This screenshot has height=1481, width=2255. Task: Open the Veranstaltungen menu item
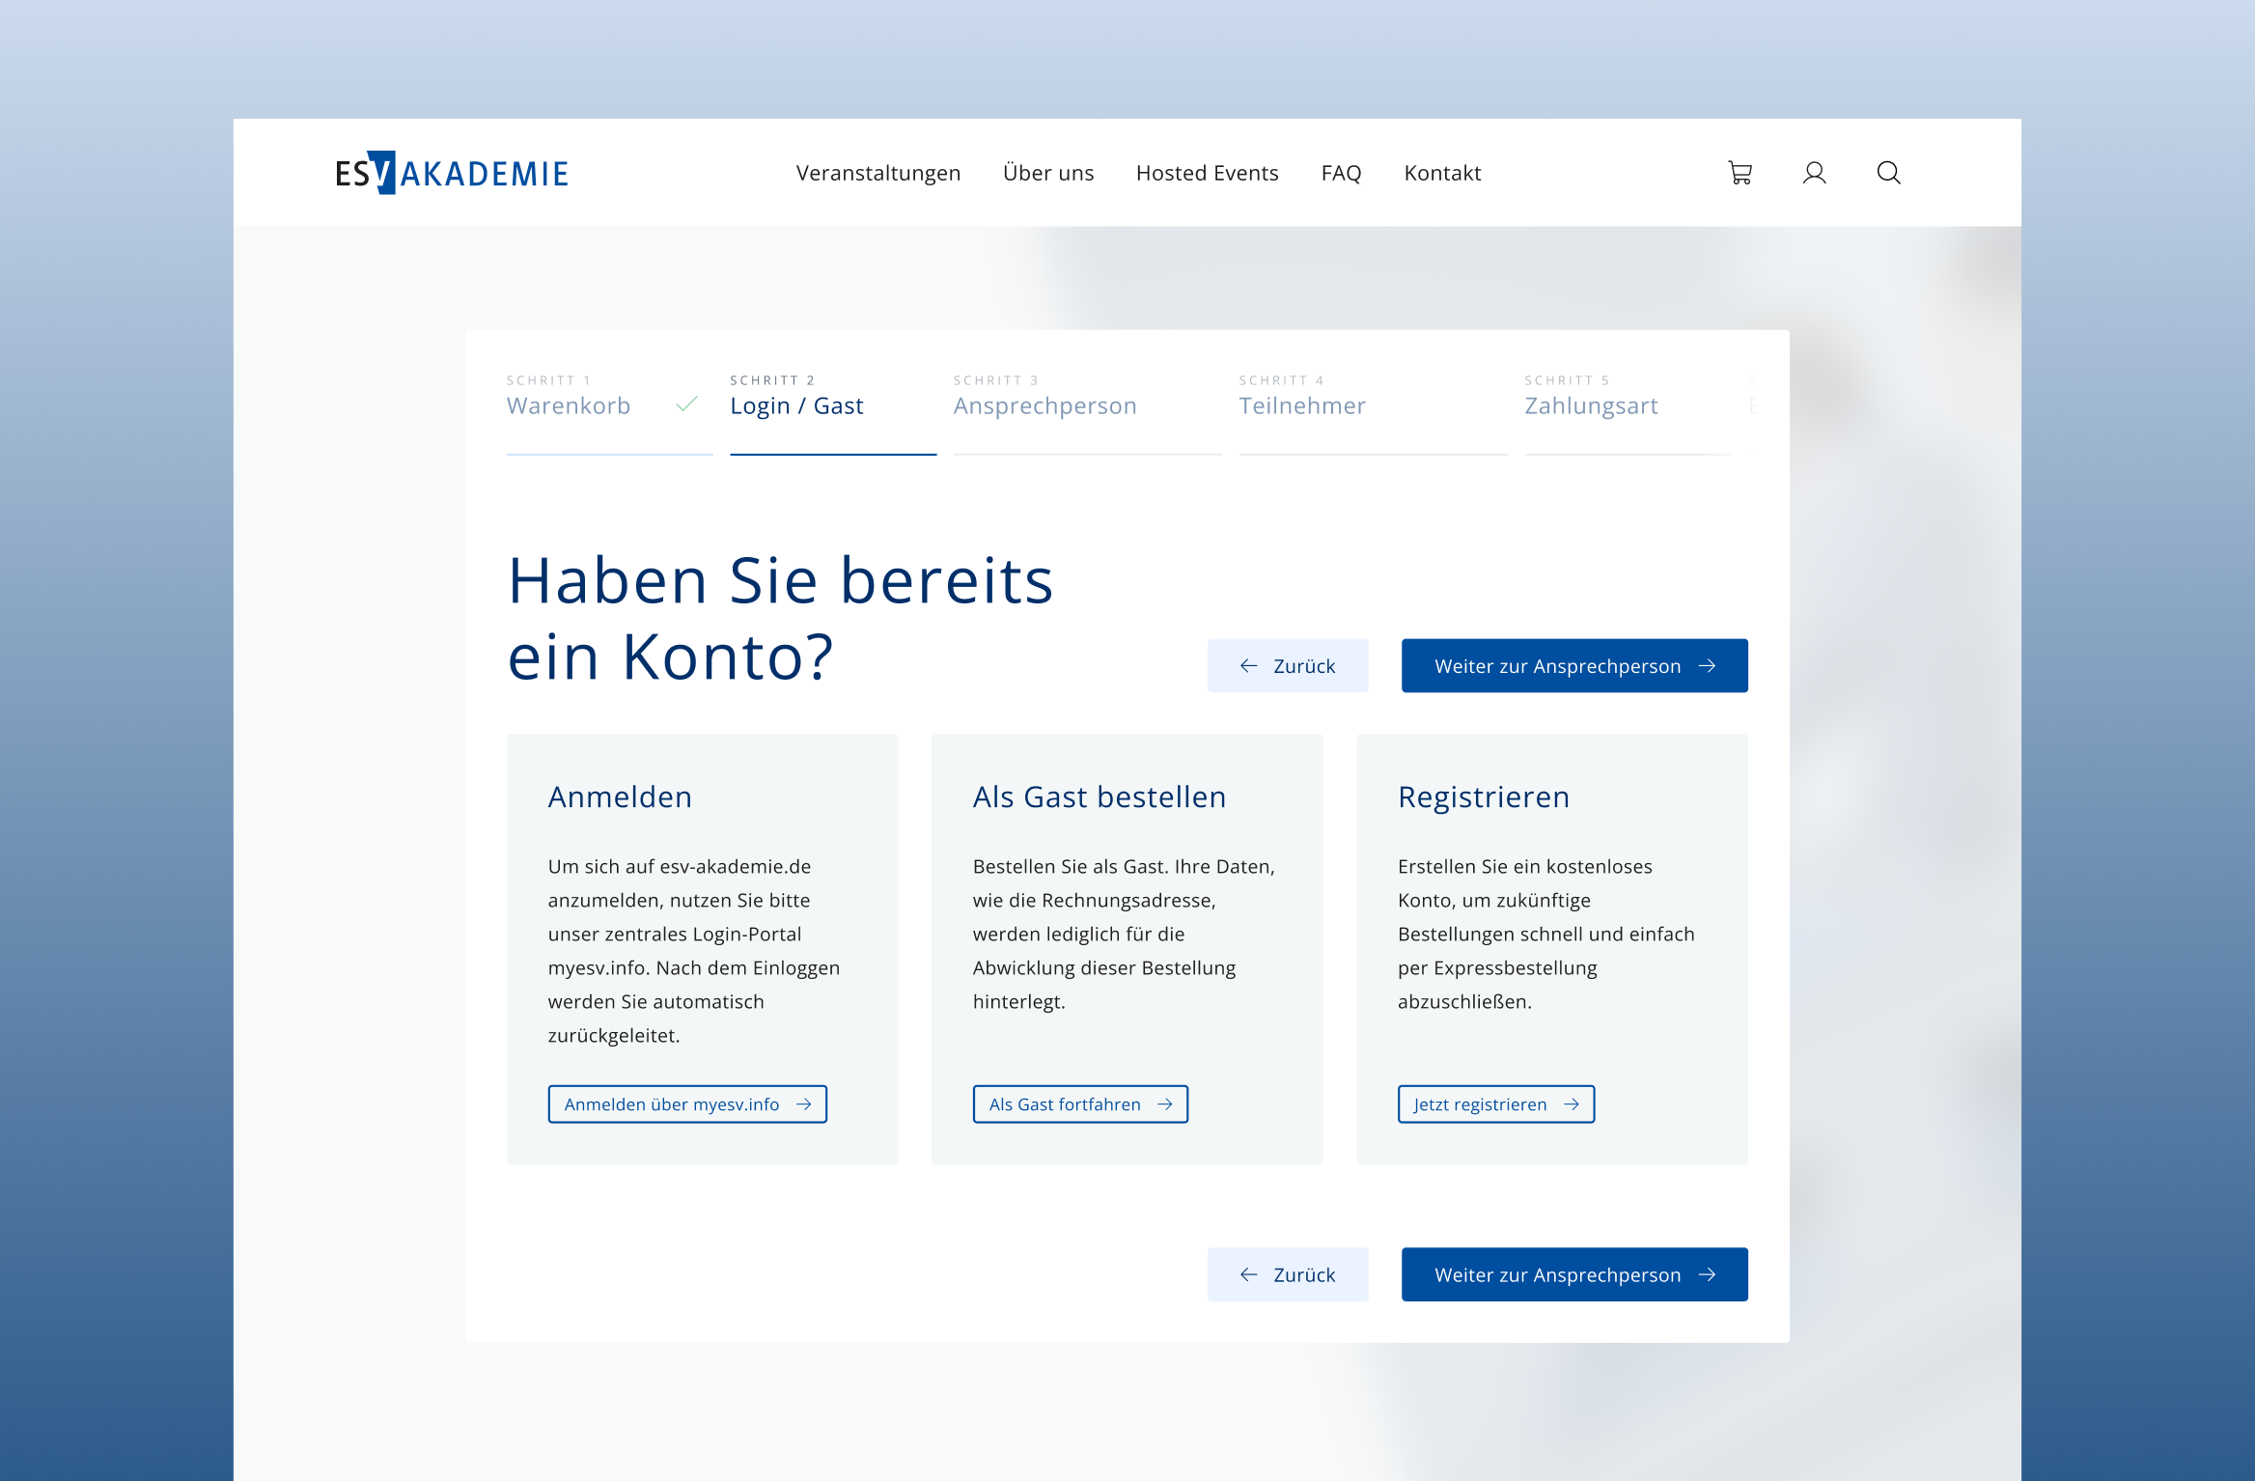click(877, 173)
